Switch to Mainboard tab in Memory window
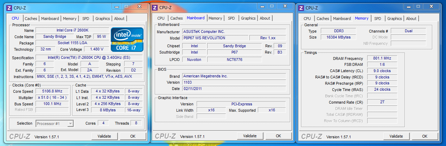 pyautogui.click(x=342, y=19)
